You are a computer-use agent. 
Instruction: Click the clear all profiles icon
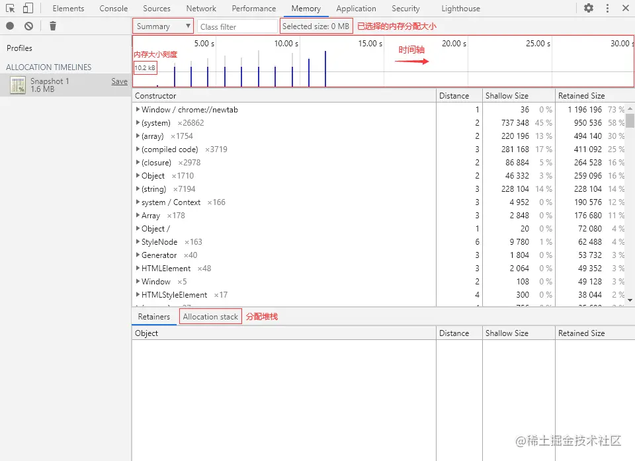28,26
